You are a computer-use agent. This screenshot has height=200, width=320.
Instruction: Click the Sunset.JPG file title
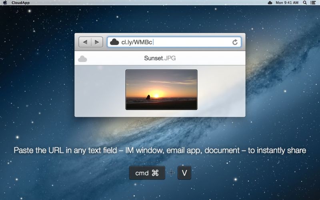pos(160,58)
